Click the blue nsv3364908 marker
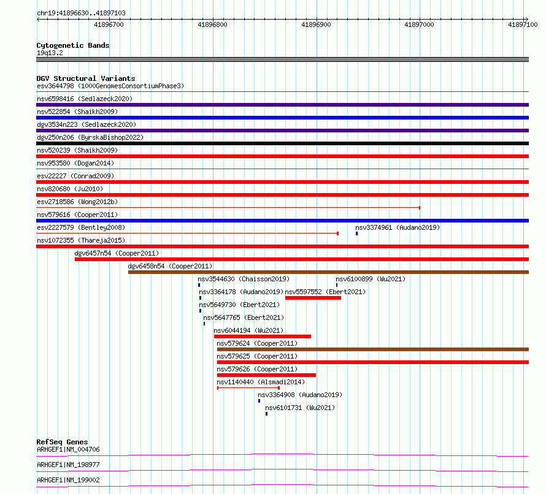This screenshot has width=546, height=494. (x=259, y=401)
